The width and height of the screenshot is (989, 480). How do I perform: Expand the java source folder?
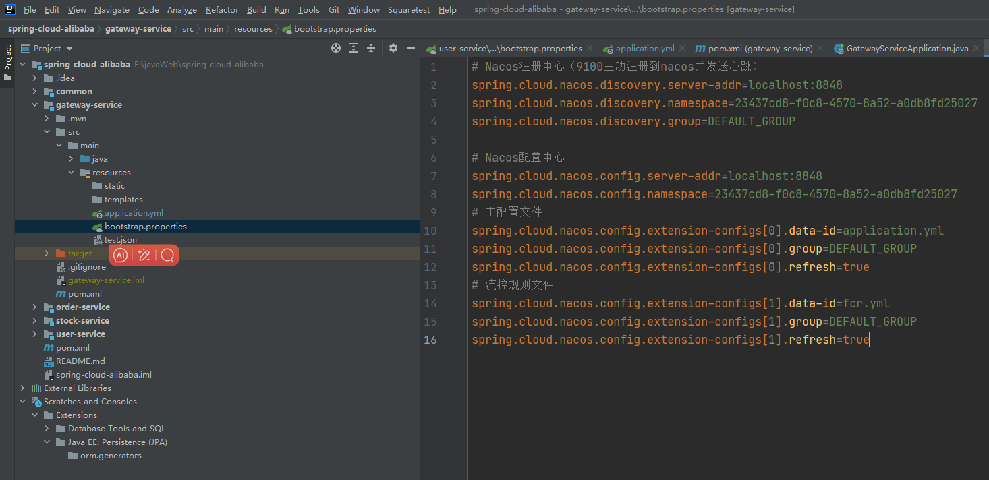(71, 159)
